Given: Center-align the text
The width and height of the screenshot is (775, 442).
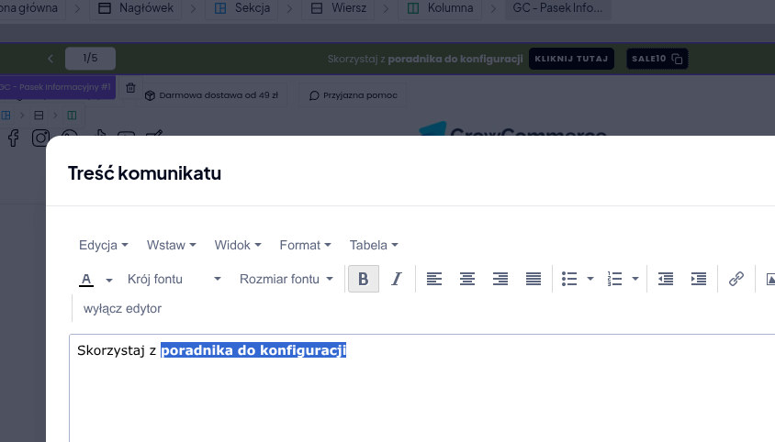Looking at the screenshot, I should pyautogui.click(x=467, y=279).
